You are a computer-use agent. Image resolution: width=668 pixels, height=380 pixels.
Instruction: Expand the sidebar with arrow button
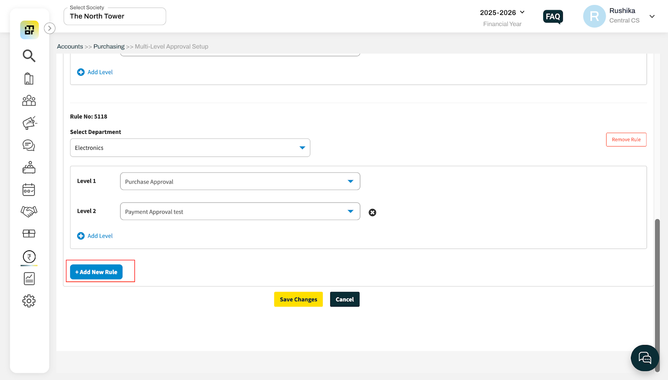pos(50,28)
